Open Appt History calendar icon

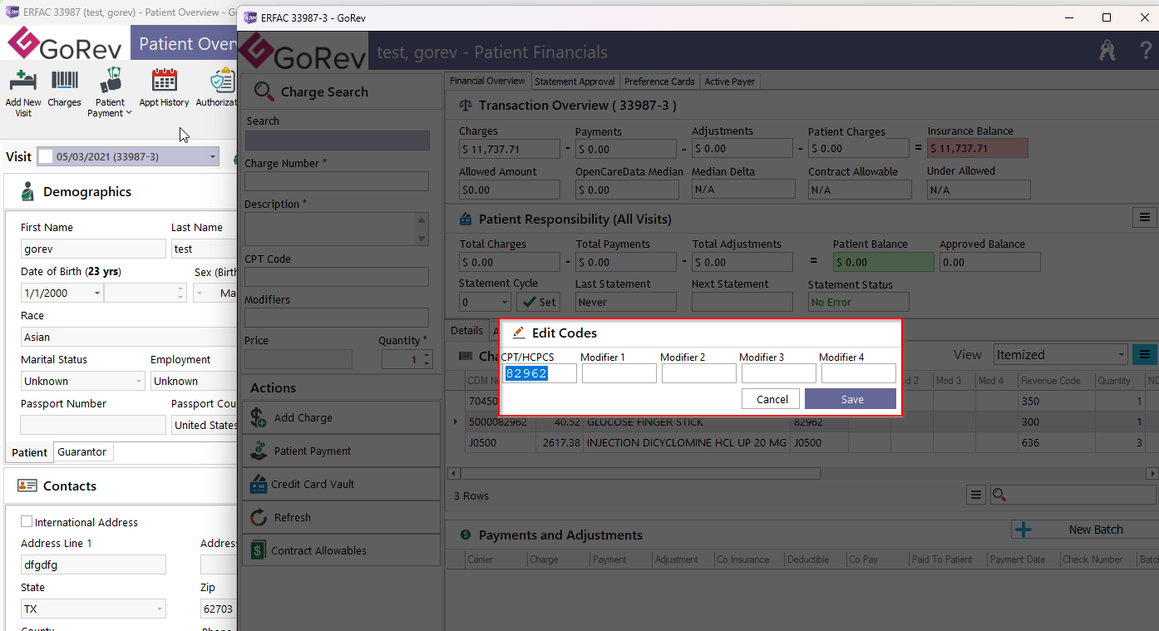tap(165, 81)
